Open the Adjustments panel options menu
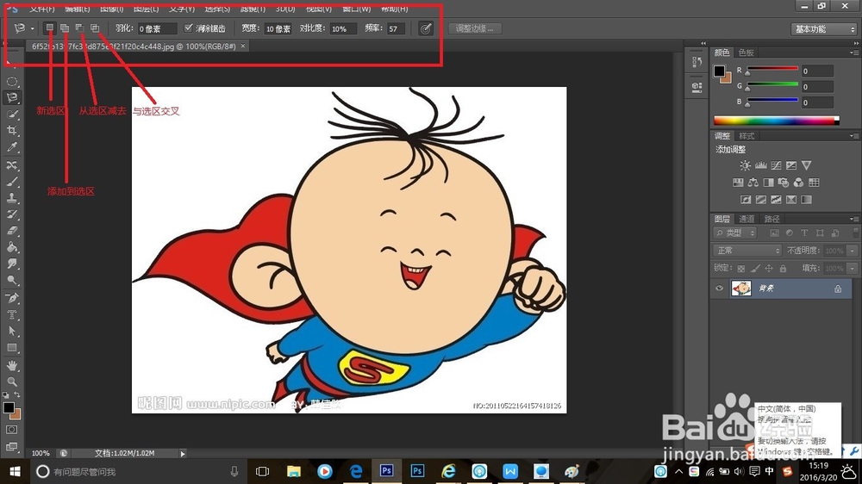862x484 pixels. click(x=853, y=136)
